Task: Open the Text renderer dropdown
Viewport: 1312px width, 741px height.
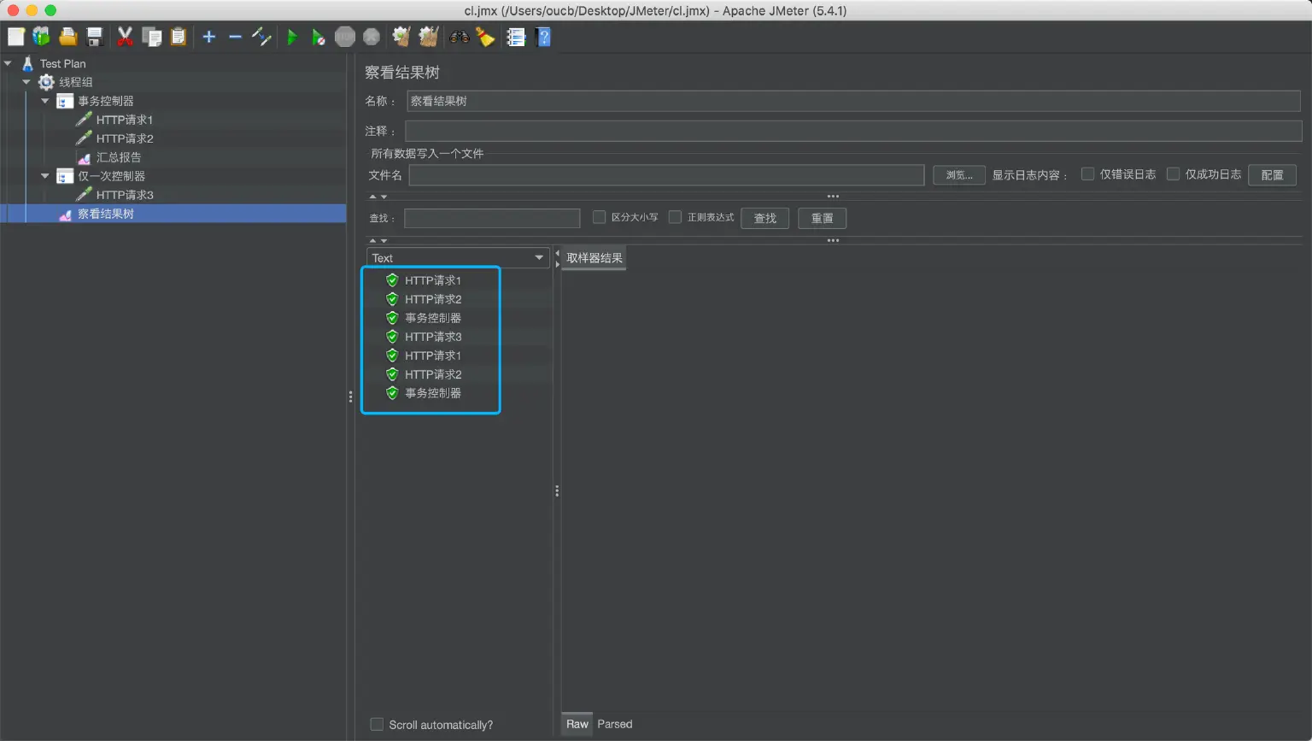Action: pos(458,258)
